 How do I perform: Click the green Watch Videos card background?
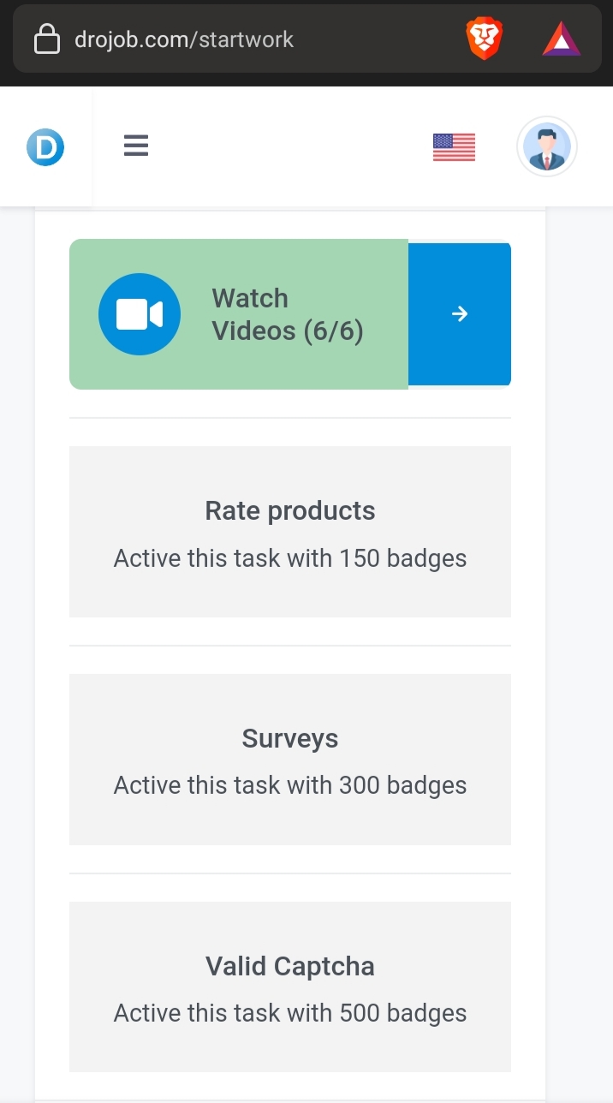(239, 314)
